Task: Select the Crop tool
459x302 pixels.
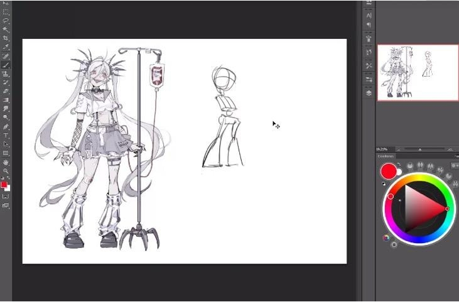Action: pyautogui.click(x=6, y=38)
